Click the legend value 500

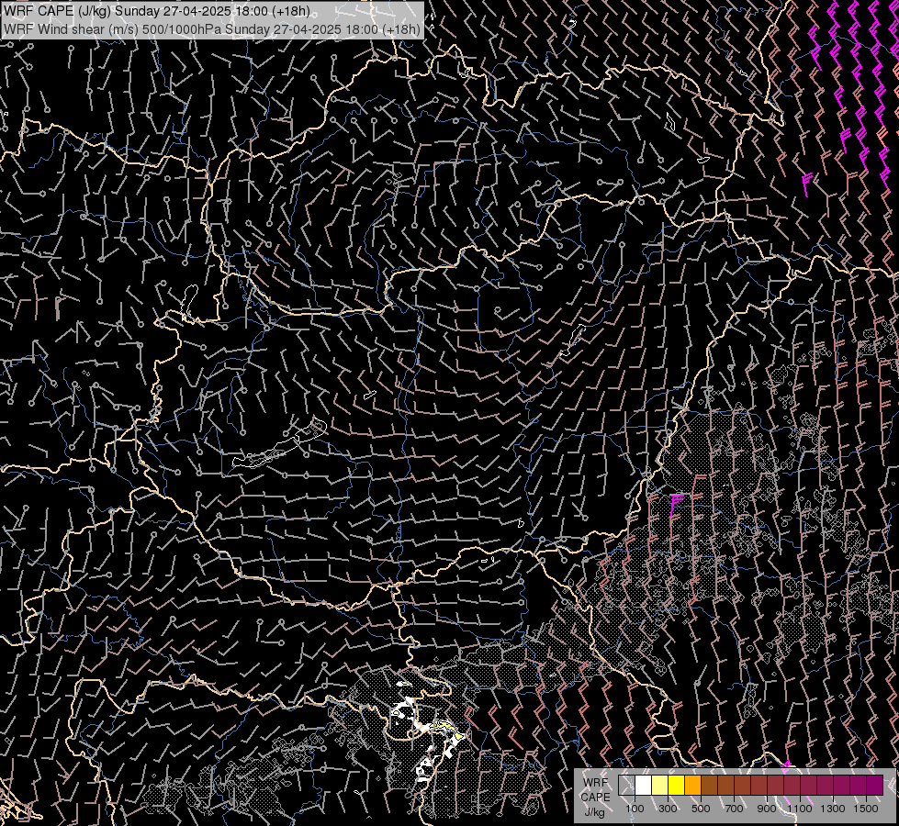(701, 809)
